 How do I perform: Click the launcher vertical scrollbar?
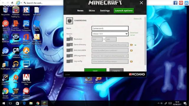click(x=145, y=41)
